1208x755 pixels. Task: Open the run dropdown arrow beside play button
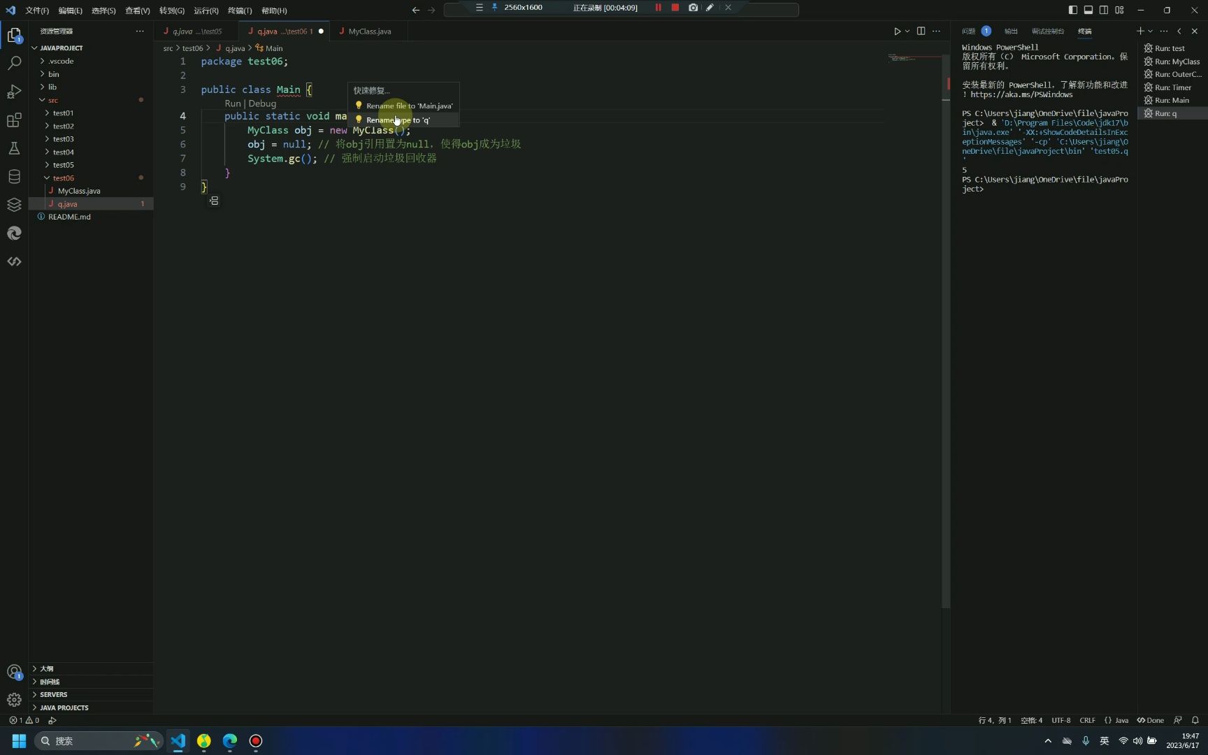click(907, 31)
